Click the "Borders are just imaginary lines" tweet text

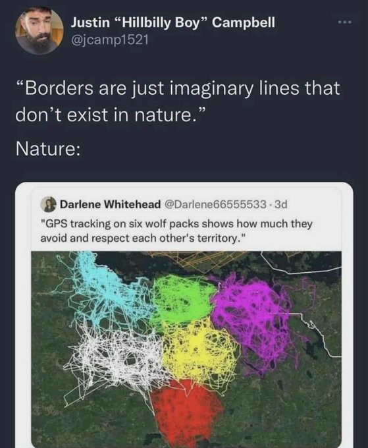[178, 101]
